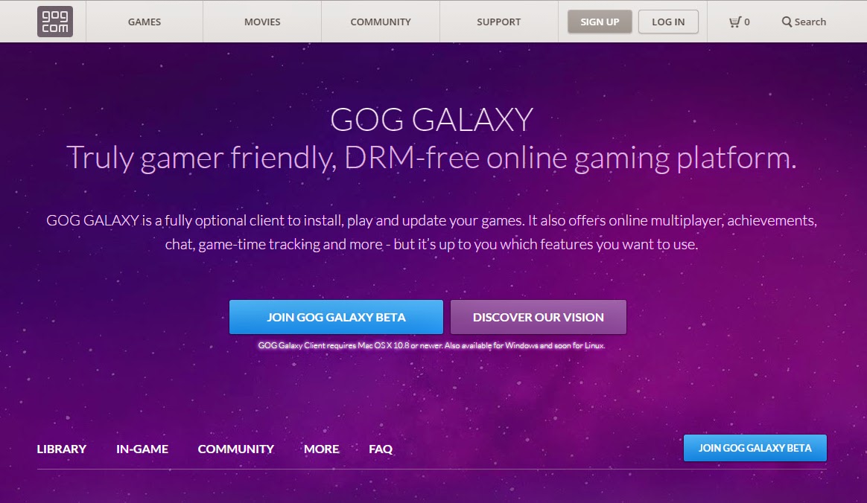The height and width of the screenshot is (503, 867).
Task: Select the COMMUNITY tab beside IN-GAME
Action: tap(236, 449)
